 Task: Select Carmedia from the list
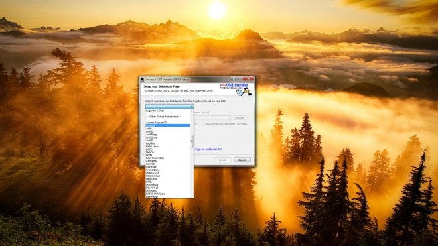(151, 161)
